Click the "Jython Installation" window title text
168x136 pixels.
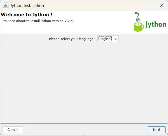pyautogui.click(x=27, y=5)
